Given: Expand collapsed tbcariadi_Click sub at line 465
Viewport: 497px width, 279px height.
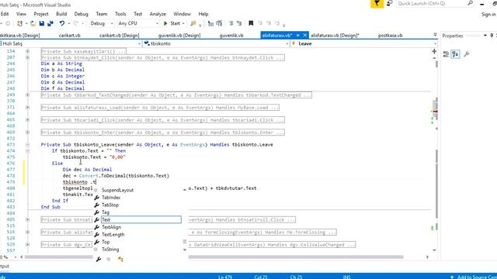Looking at the screenshot, I should (28, 120).
